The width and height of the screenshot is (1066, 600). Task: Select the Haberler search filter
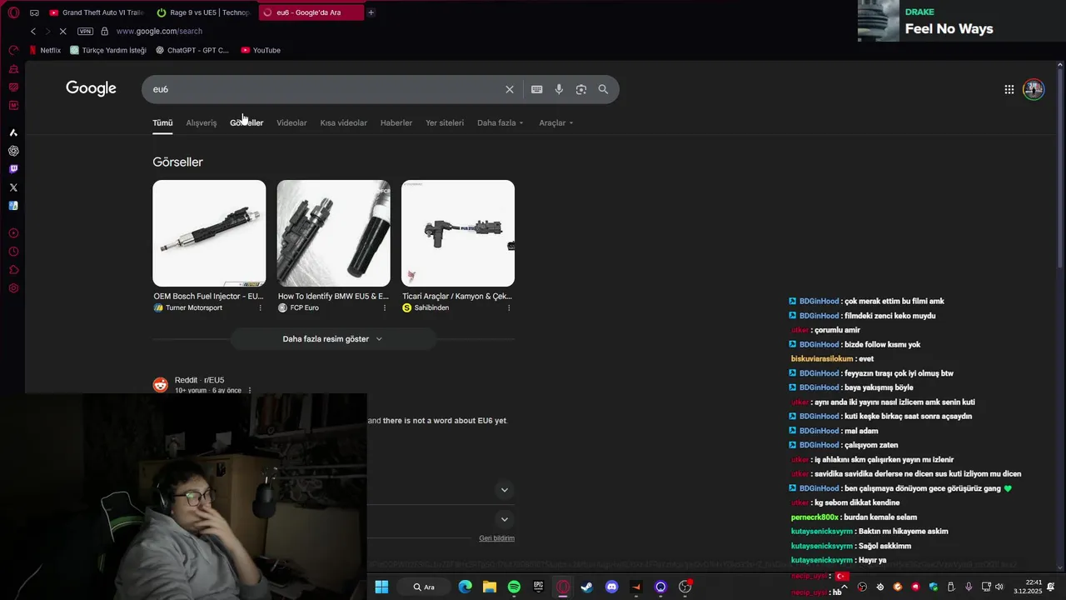[x=396, y=122]
